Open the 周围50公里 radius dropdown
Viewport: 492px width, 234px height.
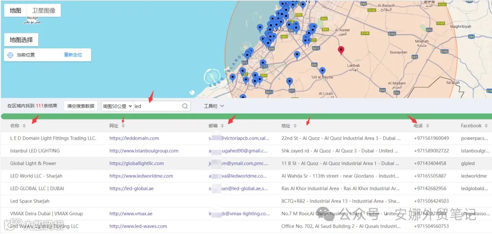[118, 106]
